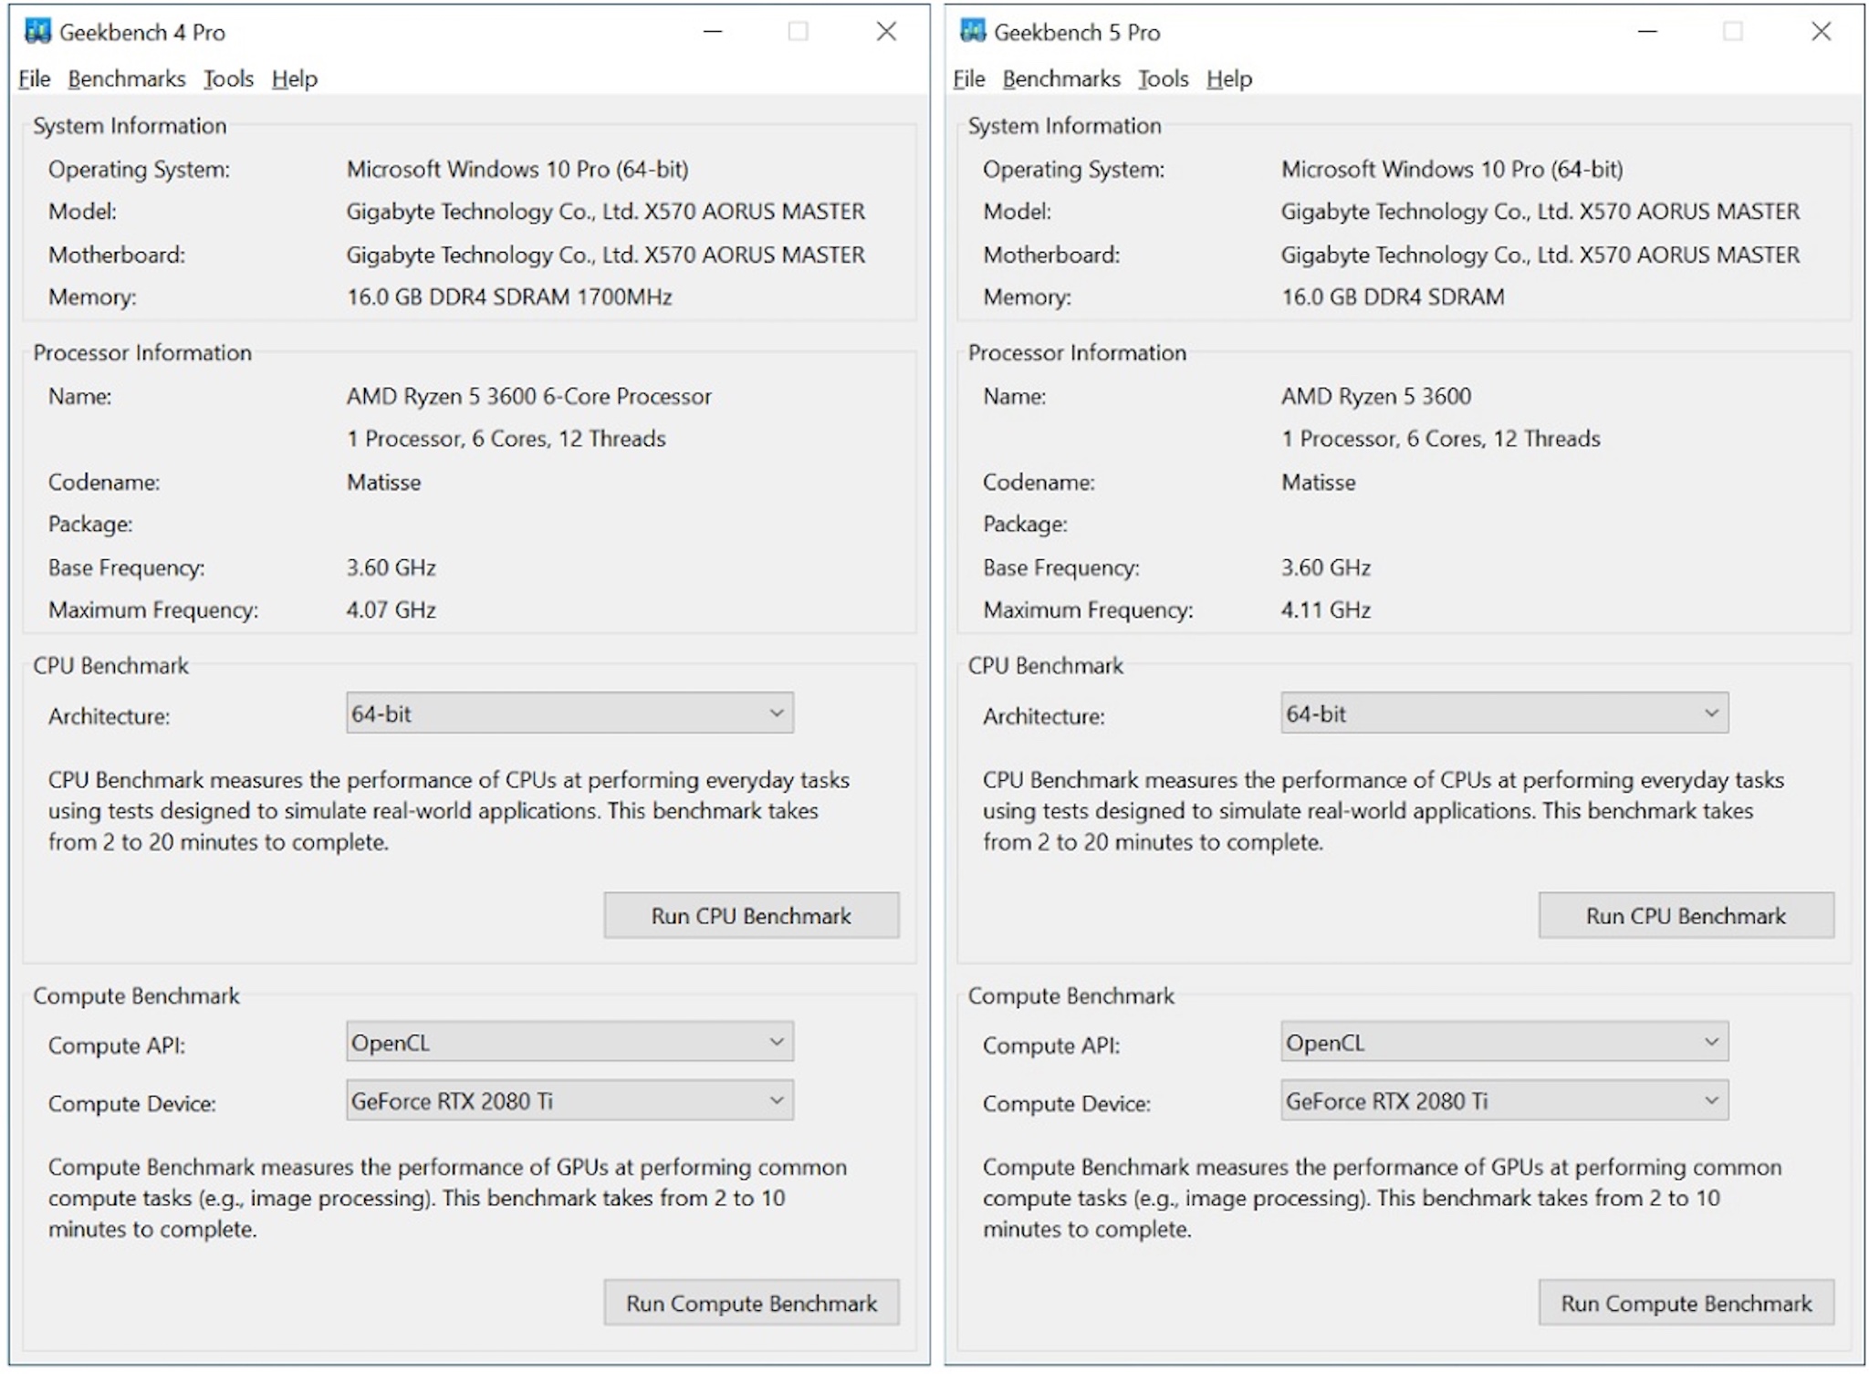The width and height of the screenshot is (1869, 1374).
Task: Expand Compute Device dropdown in Geekbench 4 Pro
Action: pos(569,1101)
